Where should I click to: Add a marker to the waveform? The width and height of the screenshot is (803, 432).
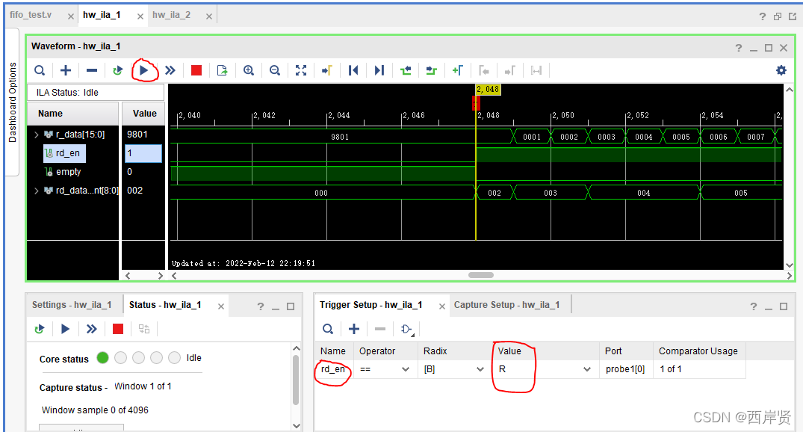pos(458,71)
